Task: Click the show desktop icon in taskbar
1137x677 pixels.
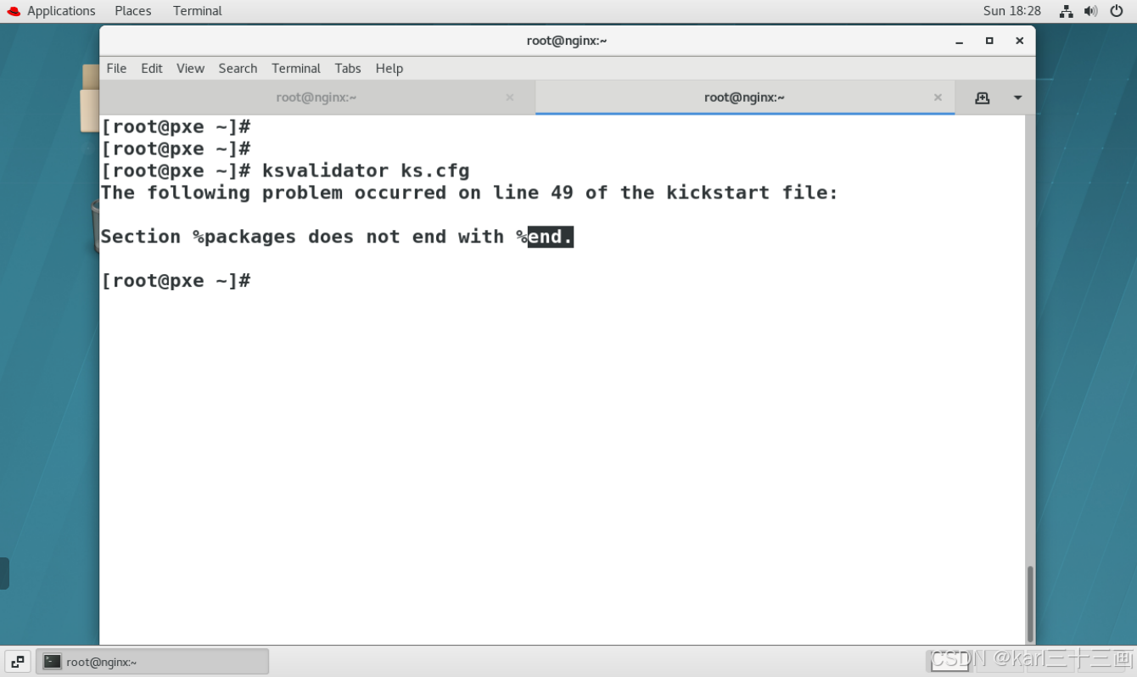Action: tap(17, 662)
